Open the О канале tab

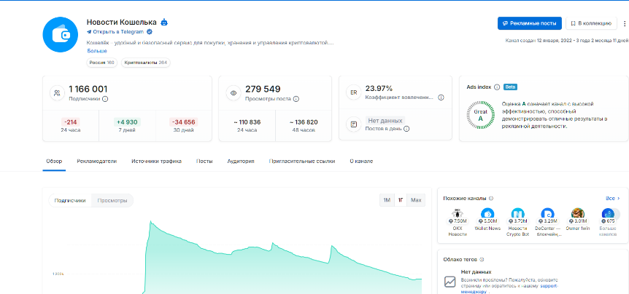(361, 162)
